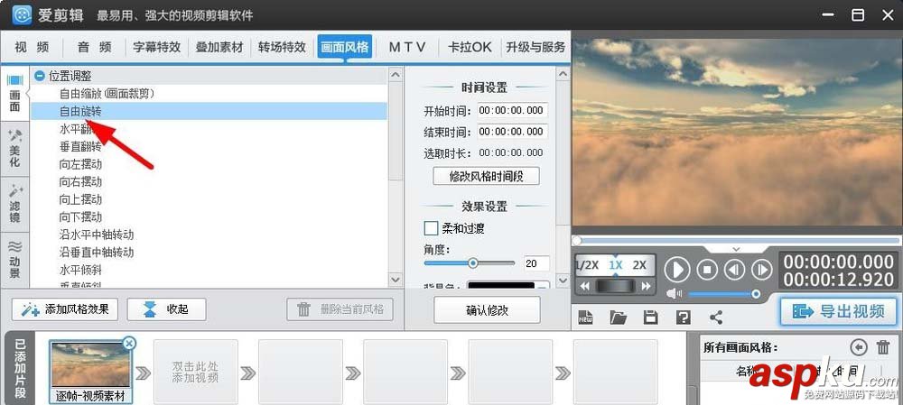Click the volume slider handle

(x=756, y=294)
